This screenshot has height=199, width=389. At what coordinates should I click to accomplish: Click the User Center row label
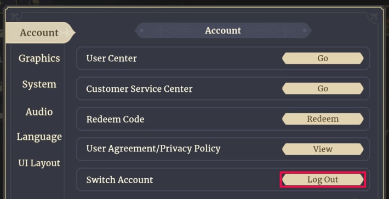coord(111,58)
